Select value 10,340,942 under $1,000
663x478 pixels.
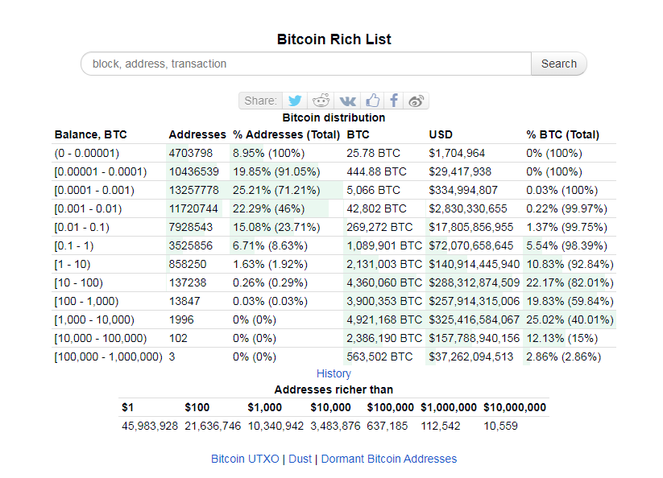click(x=276, y=426)
